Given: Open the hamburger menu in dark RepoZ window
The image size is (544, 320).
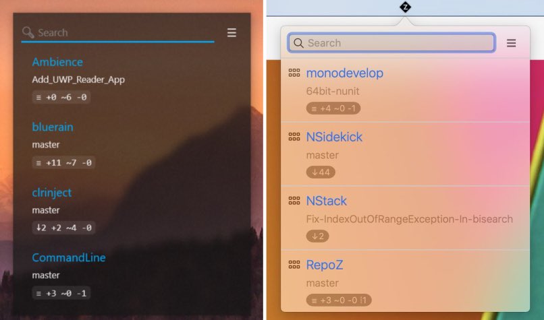Looking at the screenshot, I should [232, 32].
